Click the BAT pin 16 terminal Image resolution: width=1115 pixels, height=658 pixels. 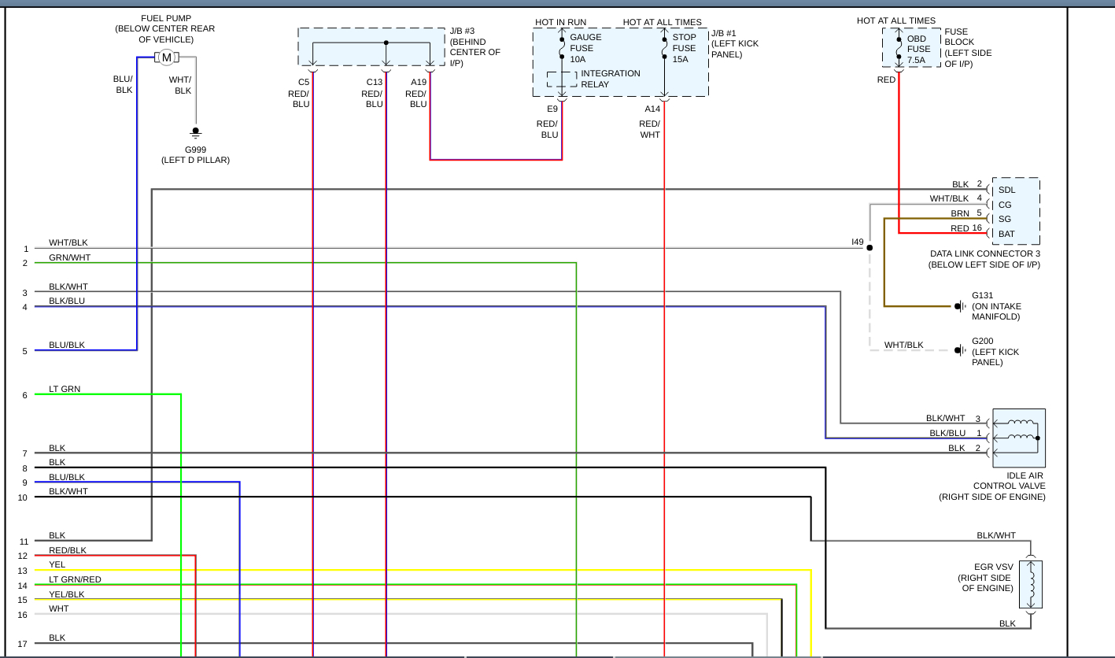(990, 233)
